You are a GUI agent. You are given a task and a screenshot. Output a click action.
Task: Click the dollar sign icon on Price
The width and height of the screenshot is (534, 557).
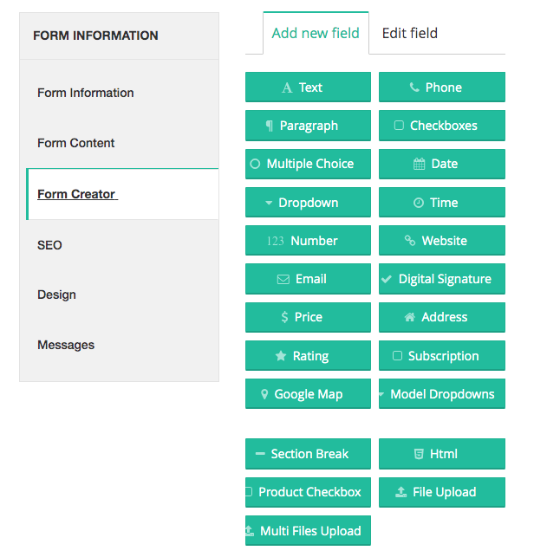pyautogui.click(x=284, y=317)
